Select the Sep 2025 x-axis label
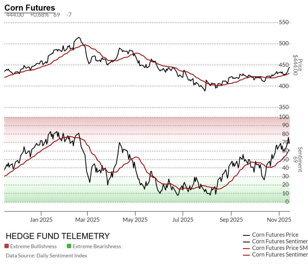 [231, 220]
